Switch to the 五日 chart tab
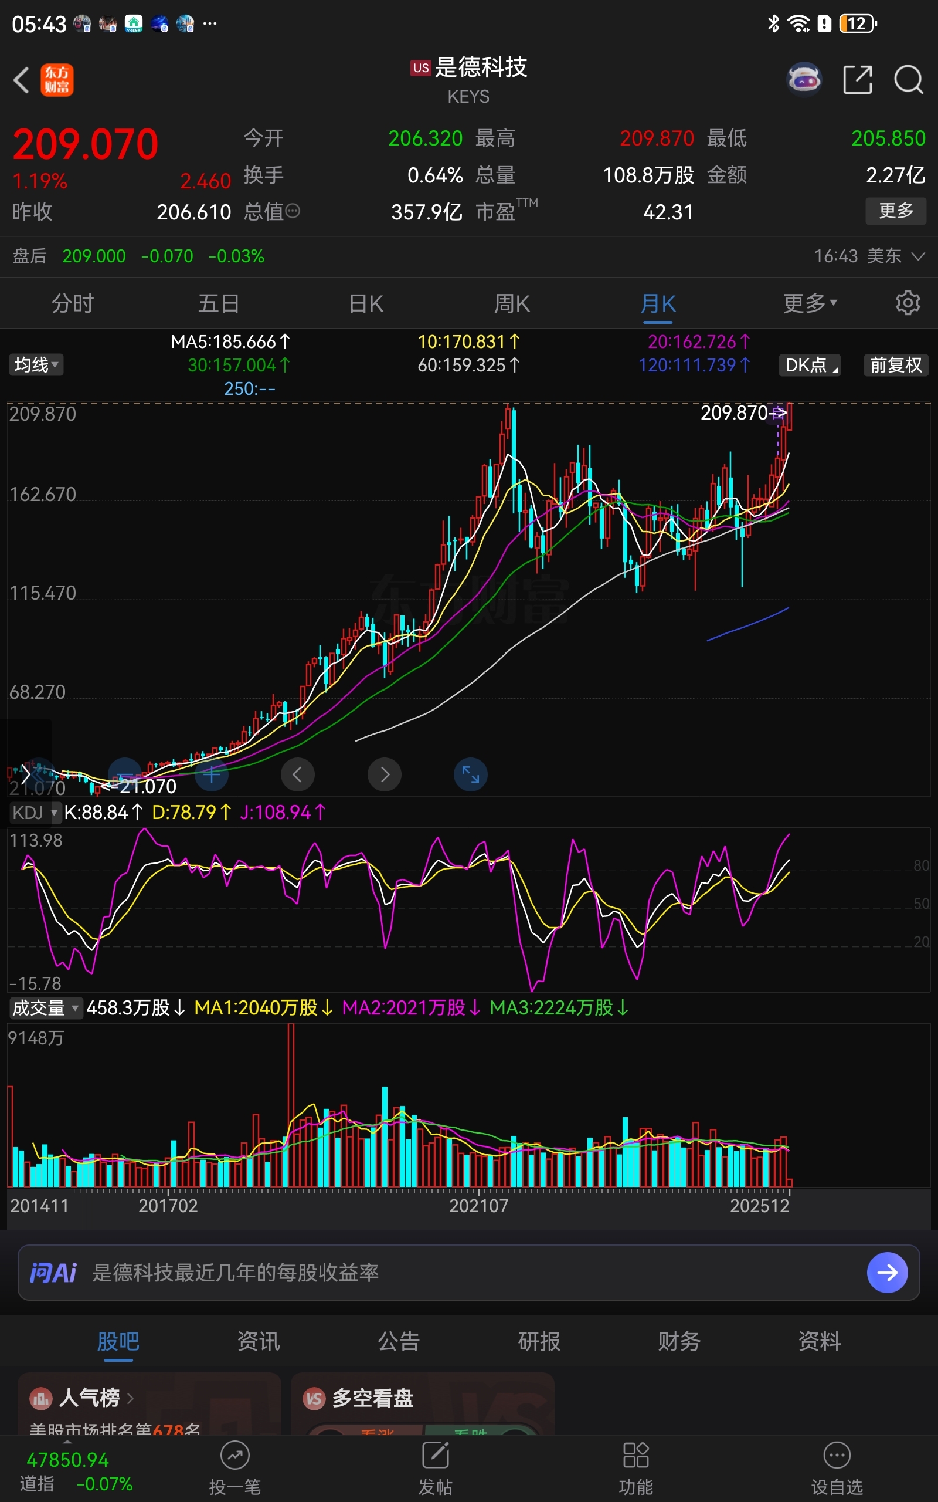 tap(219, 303)
